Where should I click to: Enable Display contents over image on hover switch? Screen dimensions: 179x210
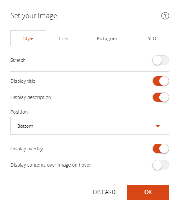(x=161, y=165)
